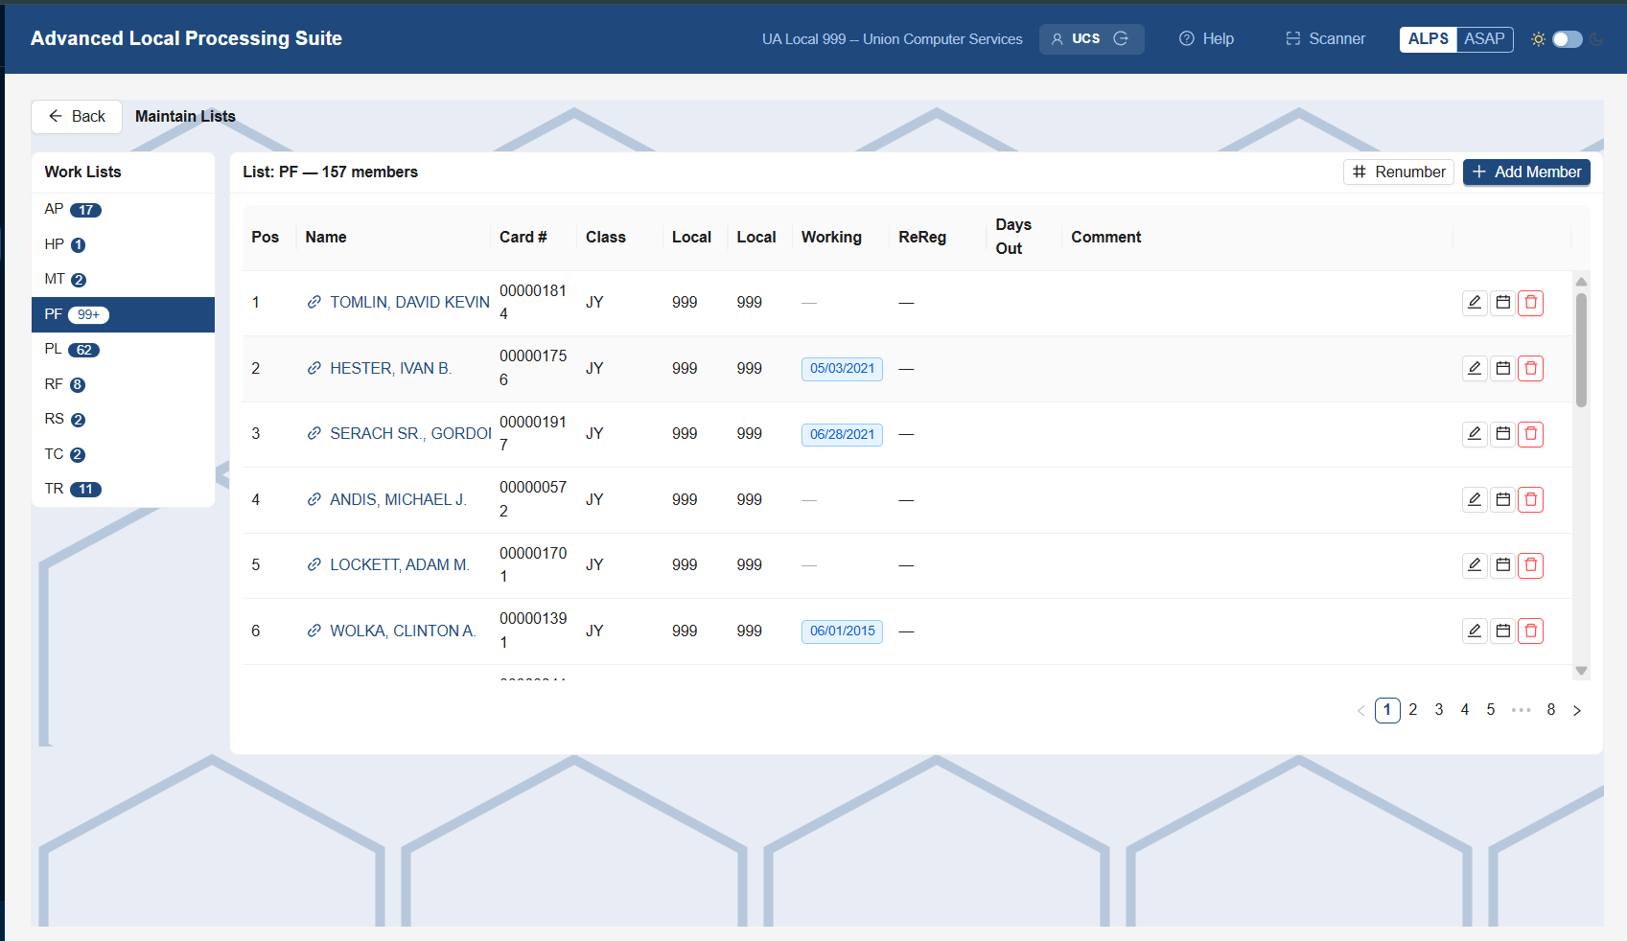Edit the HESTER, IVAN B. row

(1475, 369)
